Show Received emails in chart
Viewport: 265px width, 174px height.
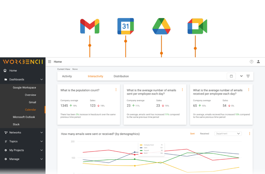[204, 134]
